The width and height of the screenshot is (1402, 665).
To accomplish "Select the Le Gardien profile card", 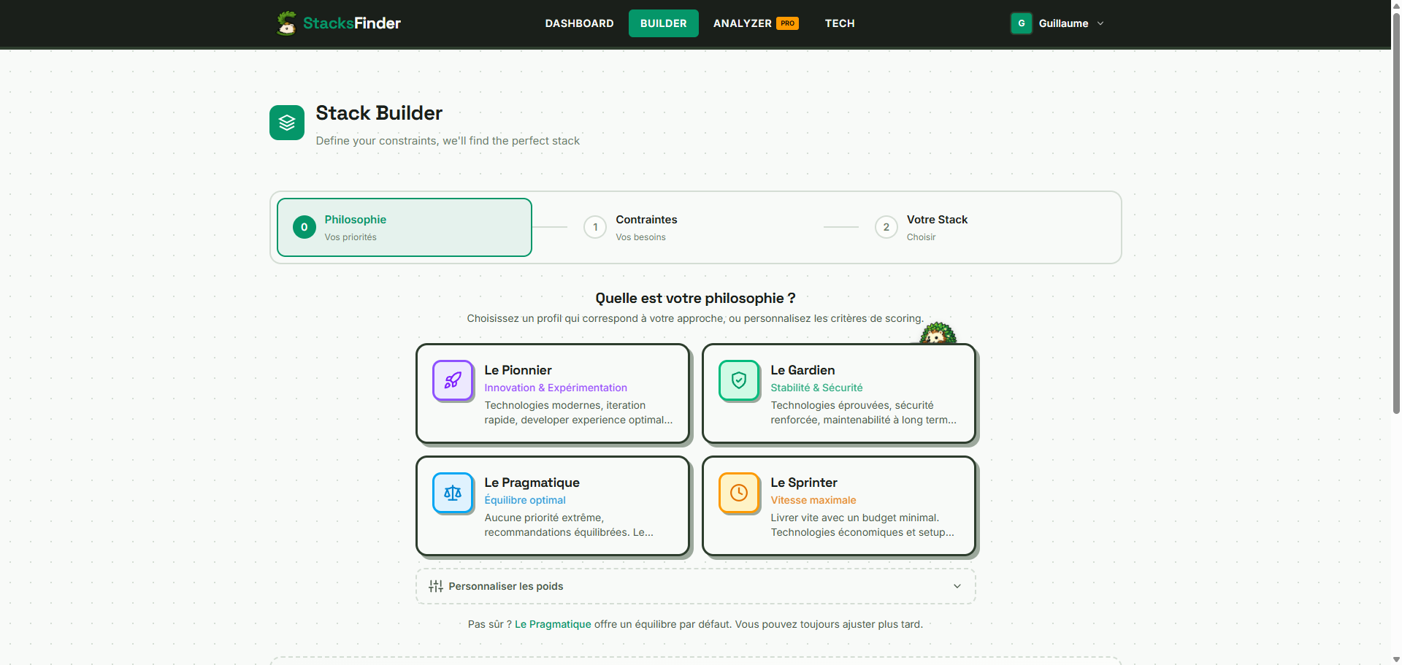I will (839, 393).
